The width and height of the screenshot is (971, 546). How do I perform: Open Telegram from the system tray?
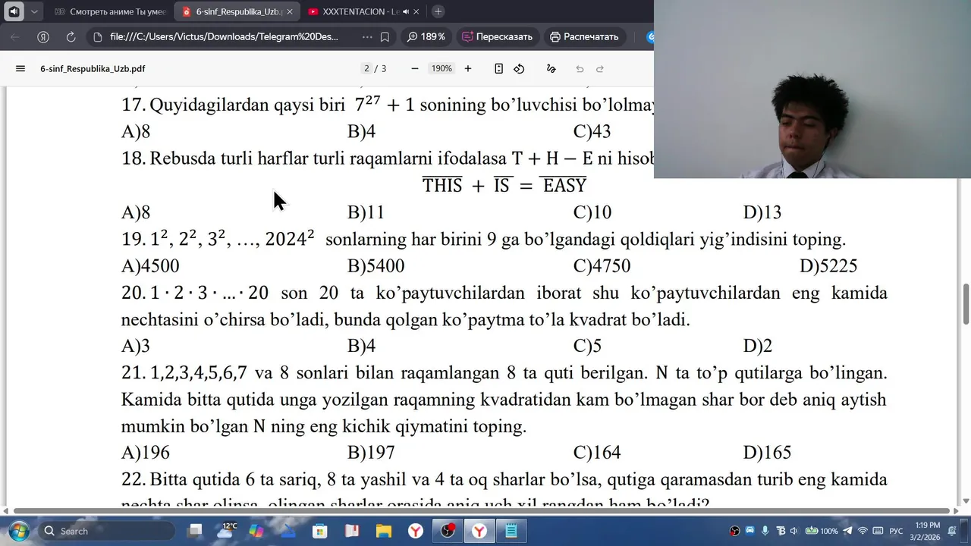847,531
